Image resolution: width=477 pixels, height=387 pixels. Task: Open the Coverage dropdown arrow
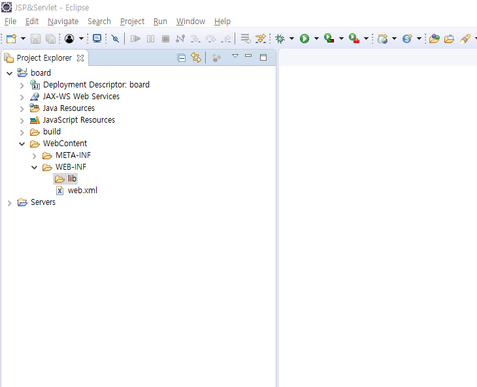click(x=341, y=39)
